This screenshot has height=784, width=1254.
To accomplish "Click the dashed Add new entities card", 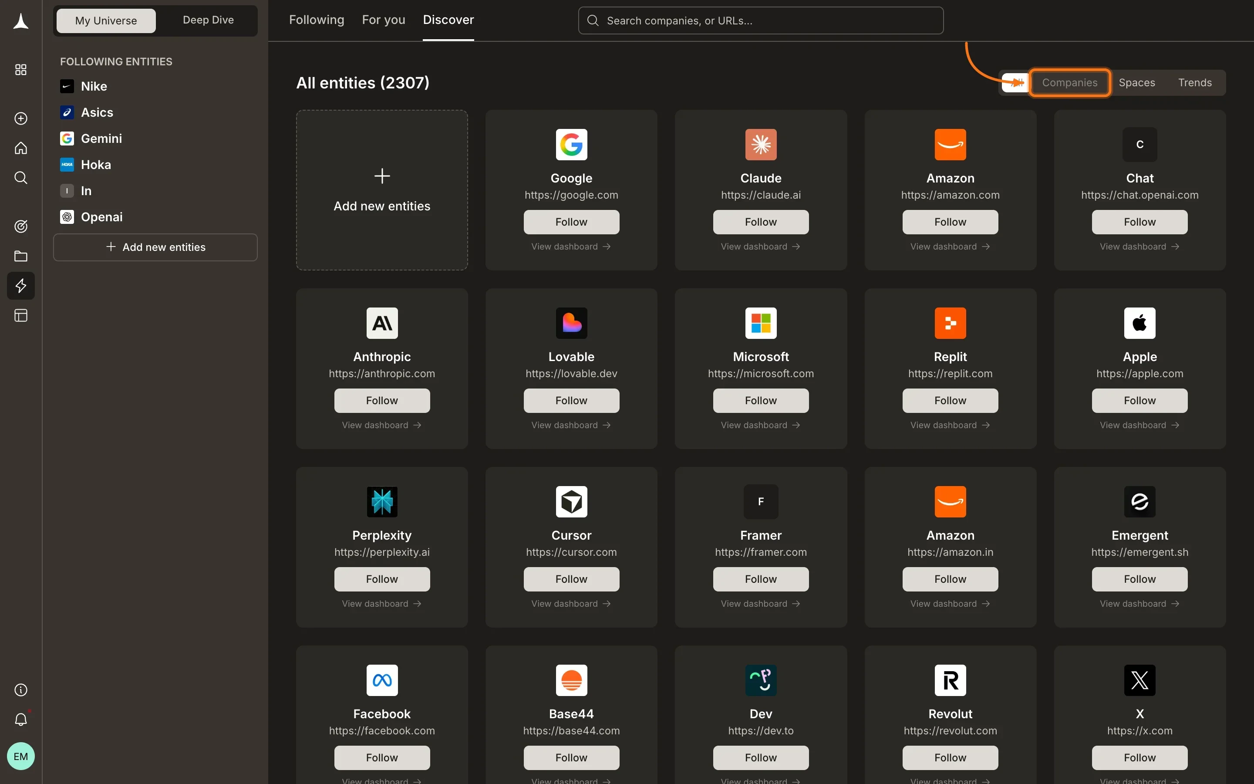I will coord(382,190).
